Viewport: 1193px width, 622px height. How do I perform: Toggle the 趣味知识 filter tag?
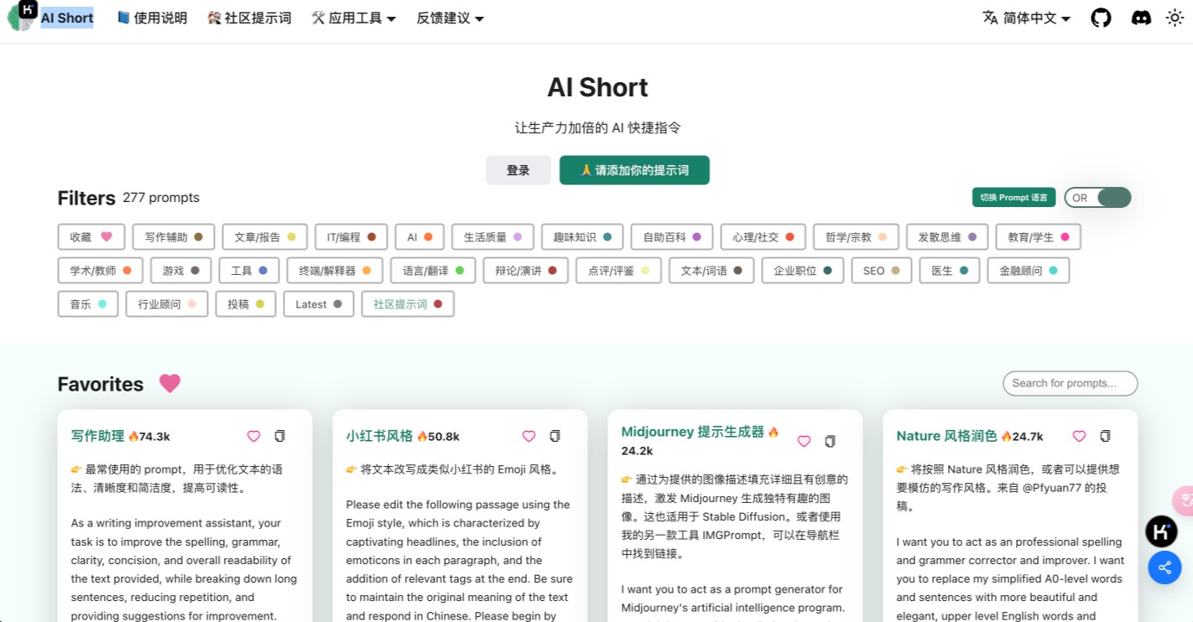tap(582, 237)
